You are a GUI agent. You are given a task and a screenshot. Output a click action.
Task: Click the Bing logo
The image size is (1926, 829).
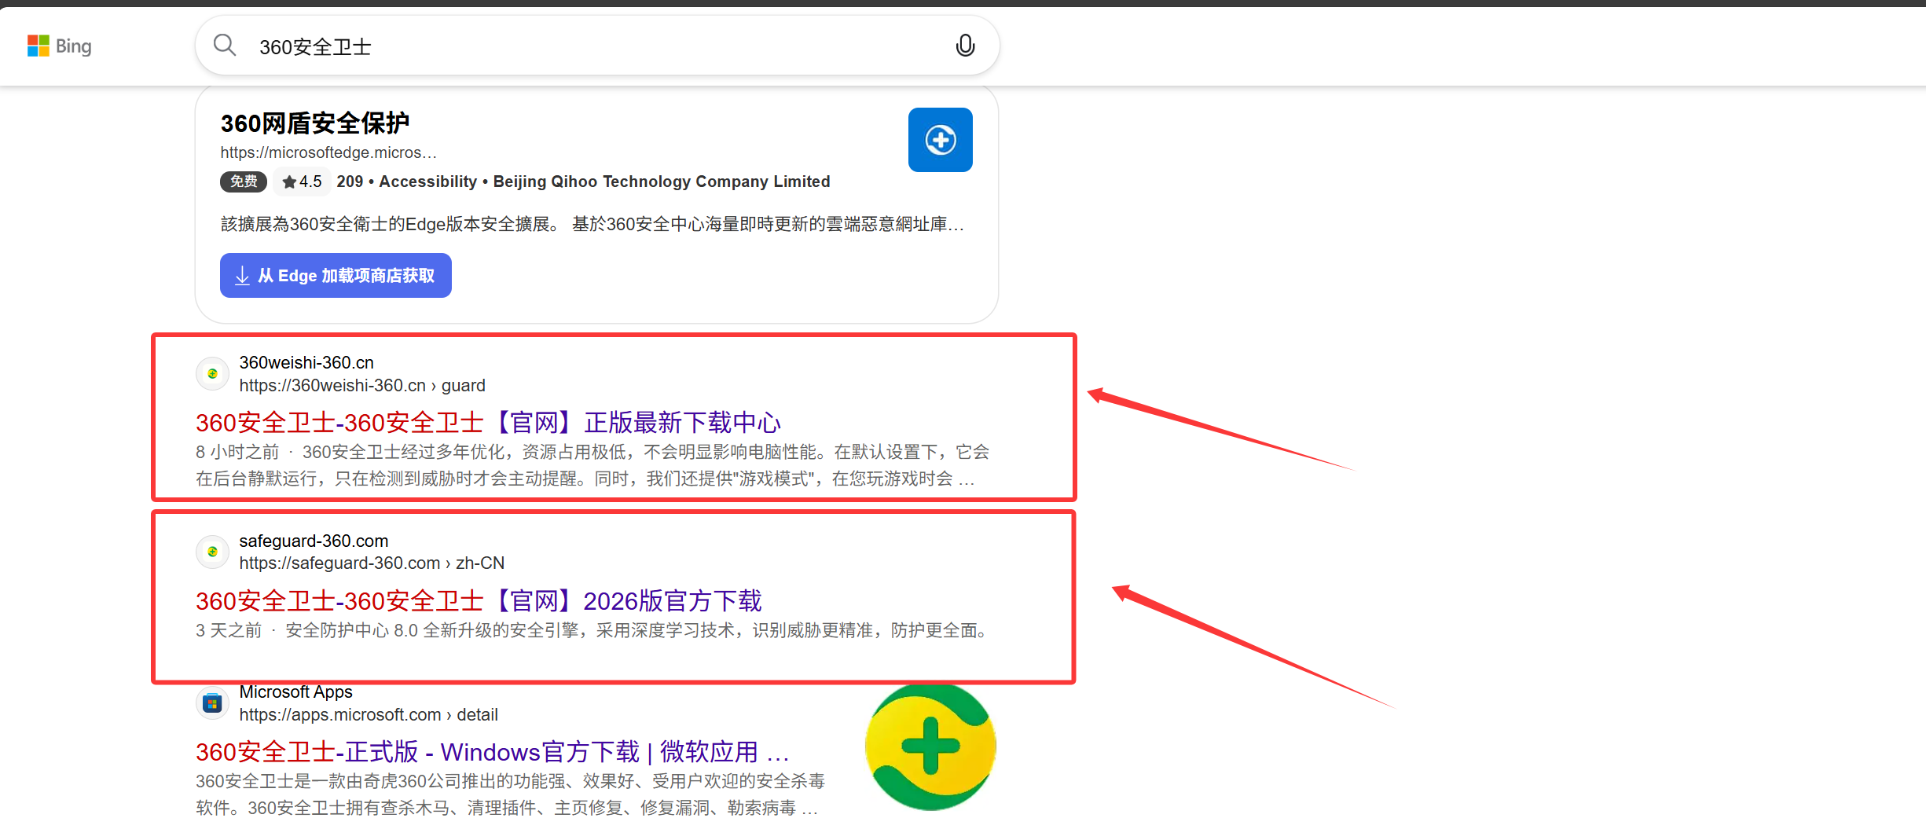(60, 46)
